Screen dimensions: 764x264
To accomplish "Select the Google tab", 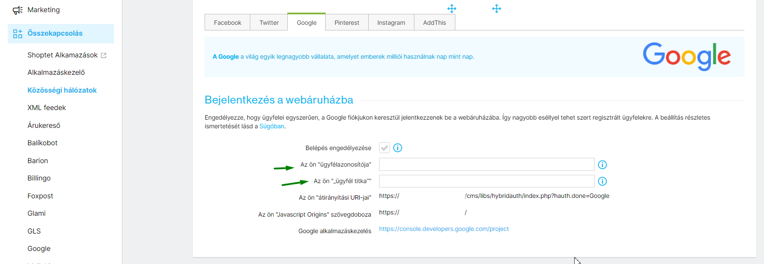I will 306,22.
